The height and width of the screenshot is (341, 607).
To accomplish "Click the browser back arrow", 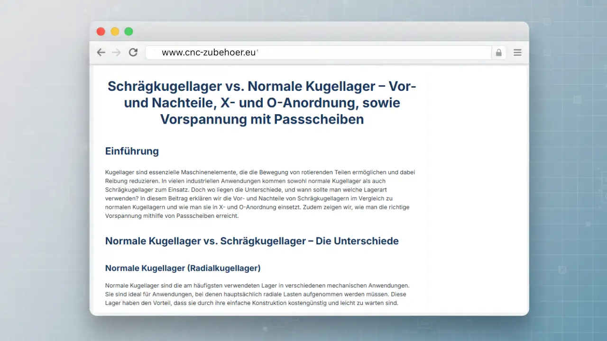I will point(101,53).
